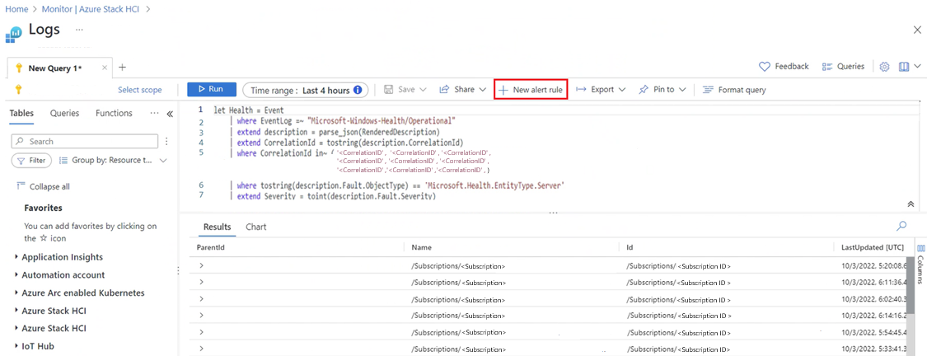Add a new query tab with plus

point(123,68)
